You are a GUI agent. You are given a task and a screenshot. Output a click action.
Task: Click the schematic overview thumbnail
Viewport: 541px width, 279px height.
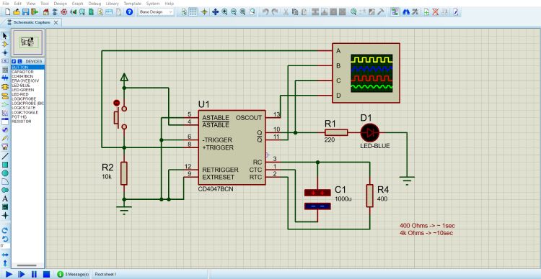[x=28, y=42]
